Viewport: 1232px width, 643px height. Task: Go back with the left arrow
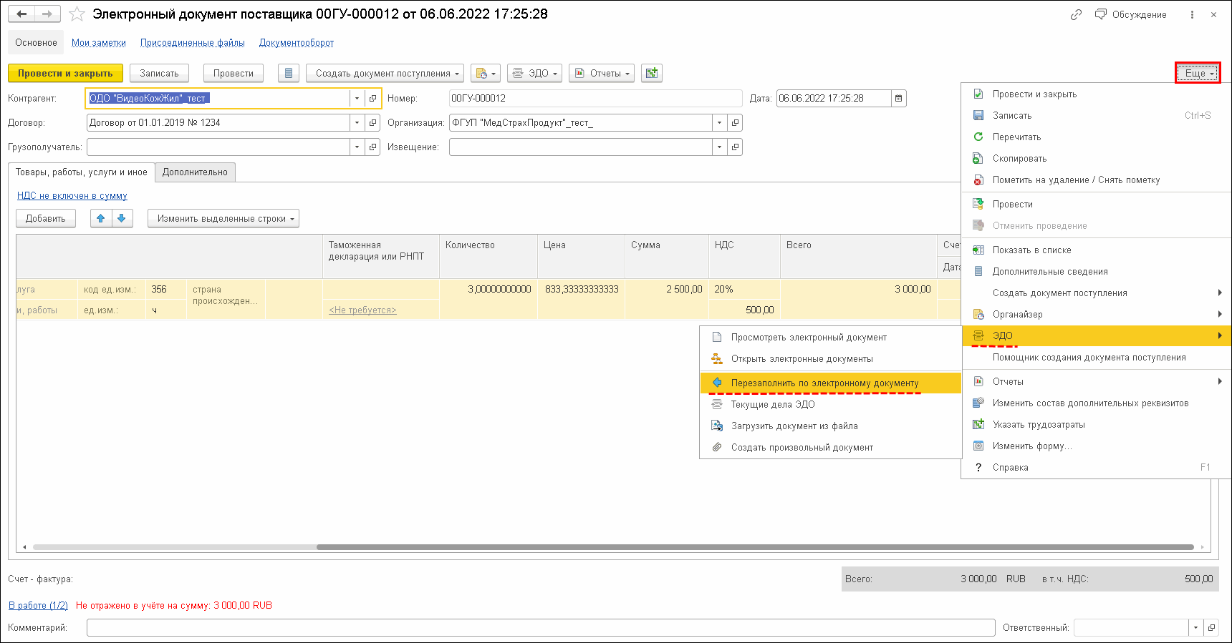coord(22,14)
